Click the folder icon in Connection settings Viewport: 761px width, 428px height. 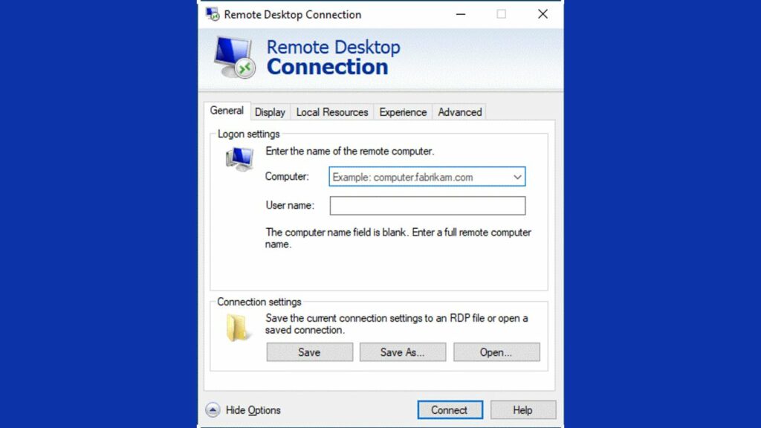point(237,327)
